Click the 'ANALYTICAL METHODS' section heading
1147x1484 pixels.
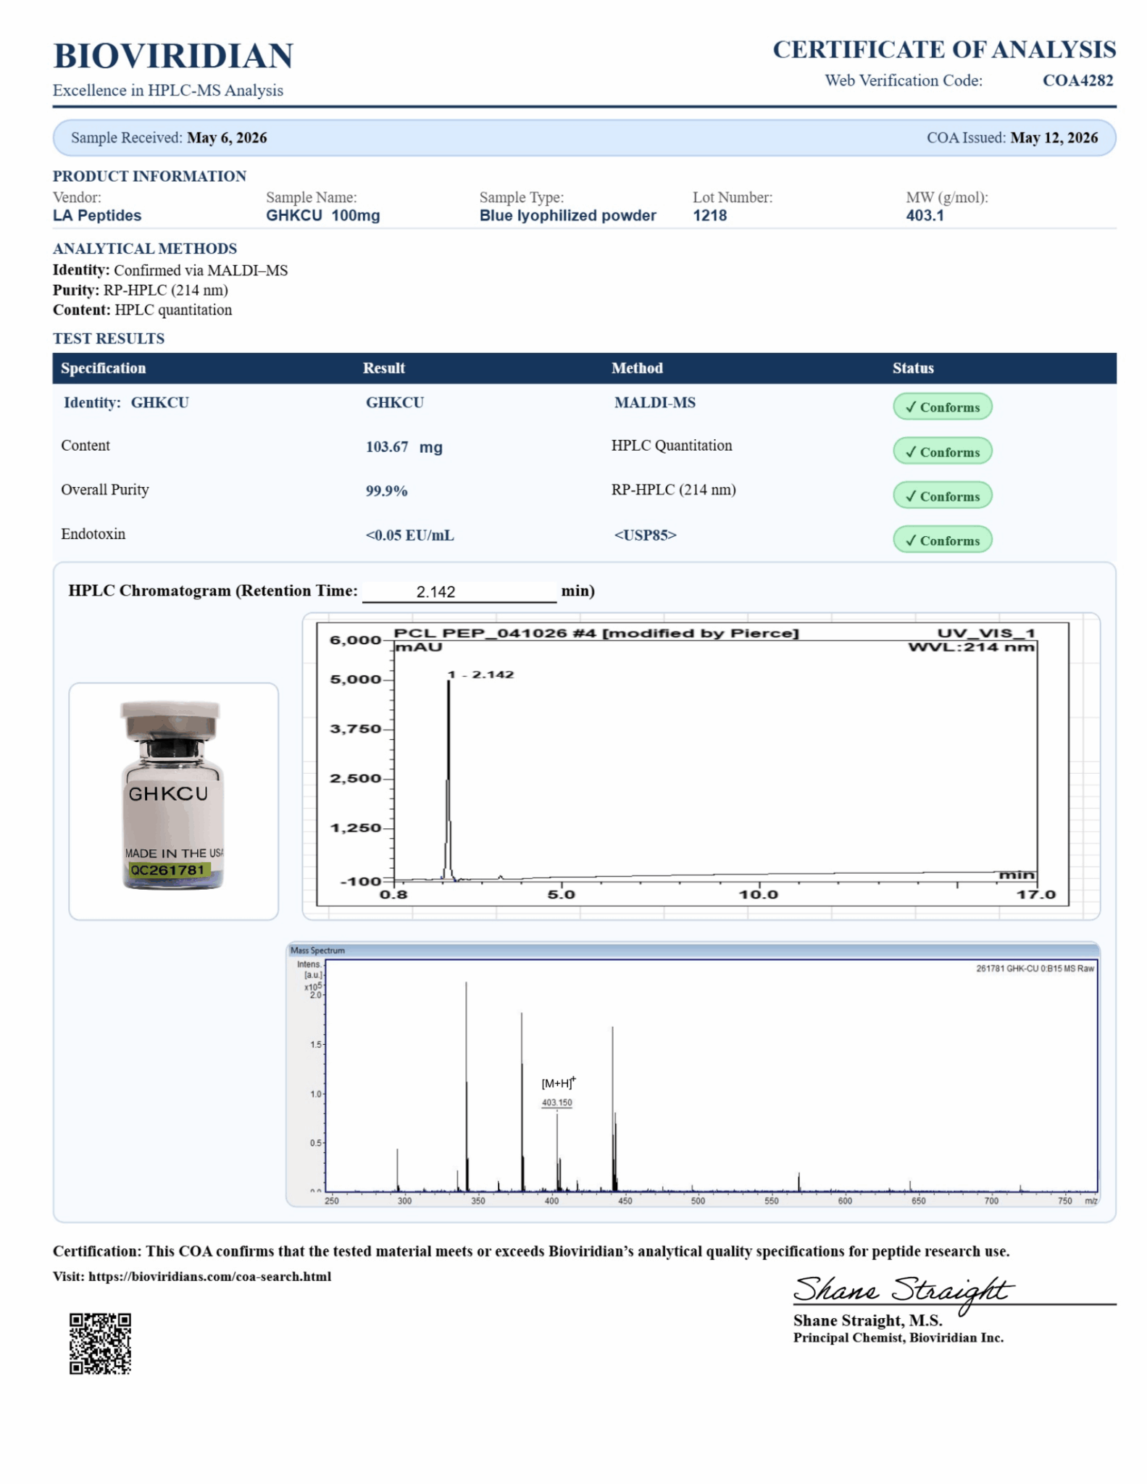pos(145,249)
